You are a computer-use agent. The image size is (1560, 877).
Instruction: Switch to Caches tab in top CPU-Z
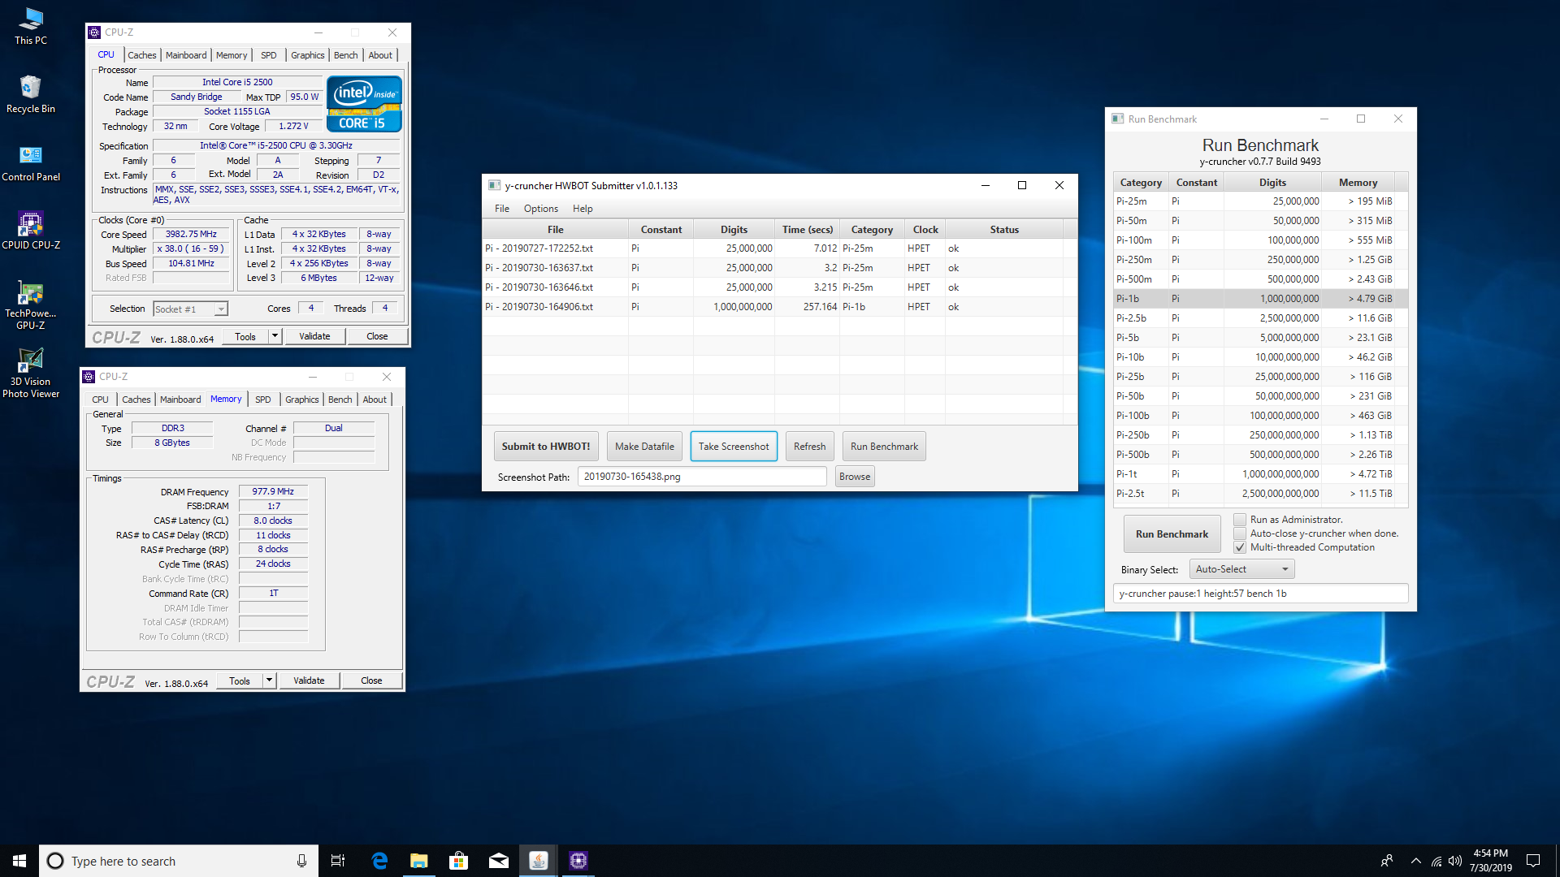pos(142,55)
